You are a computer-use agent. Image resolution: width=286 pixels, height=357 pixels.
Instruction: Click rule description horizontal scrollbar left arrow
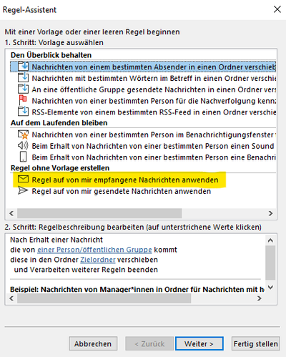tap(11, 298)
